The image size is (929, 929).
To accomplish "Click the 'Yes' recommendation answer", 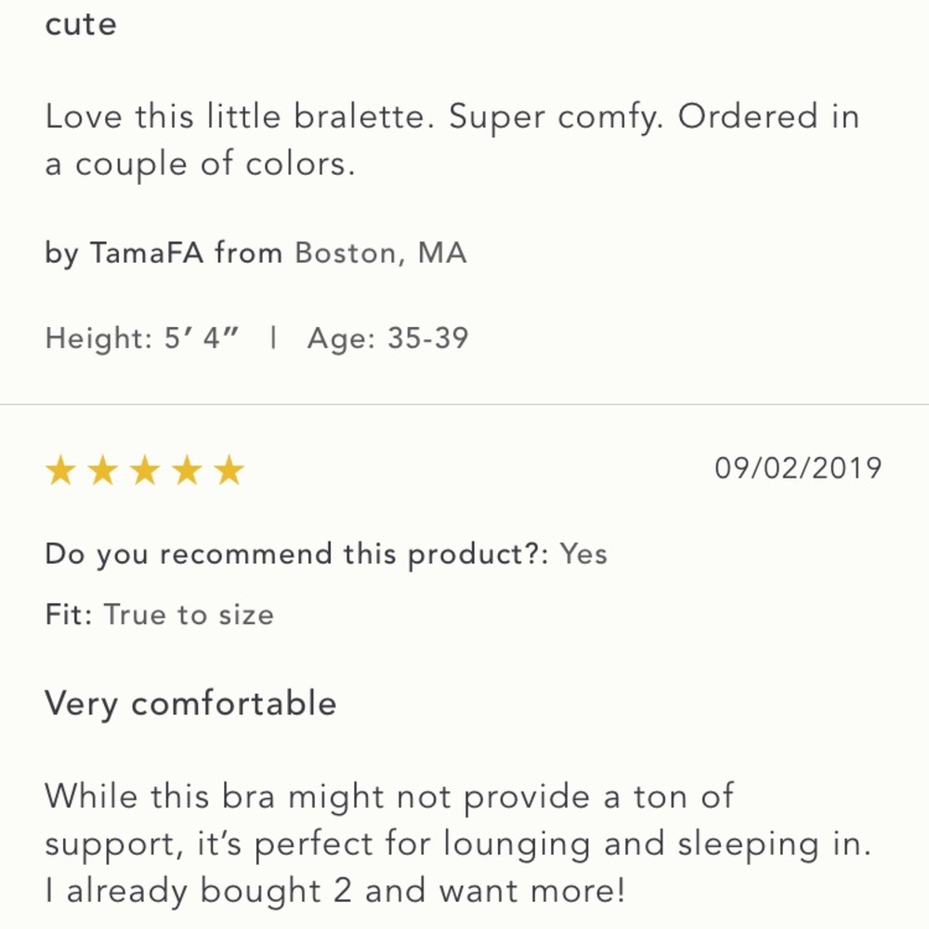I will [x=583, y=554].
